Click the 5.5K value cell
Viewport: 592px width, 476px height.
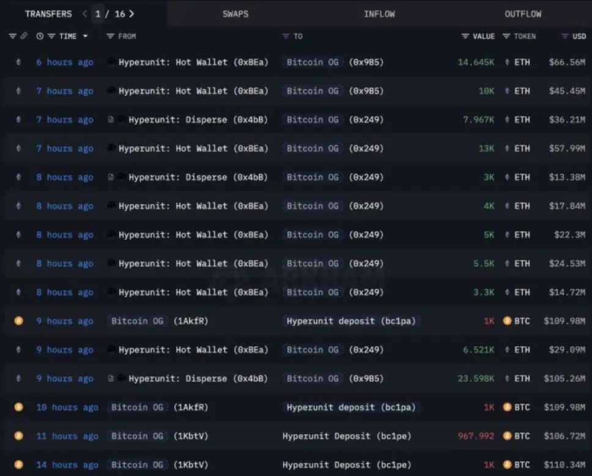484,263
